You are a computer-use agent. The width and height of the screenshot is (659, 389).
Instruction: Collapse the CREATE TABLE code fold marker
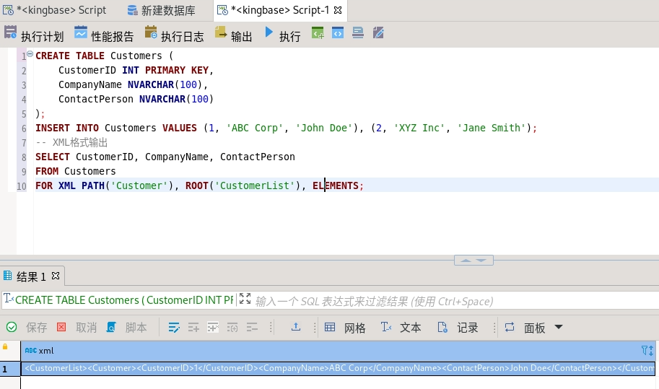point(30,55)
